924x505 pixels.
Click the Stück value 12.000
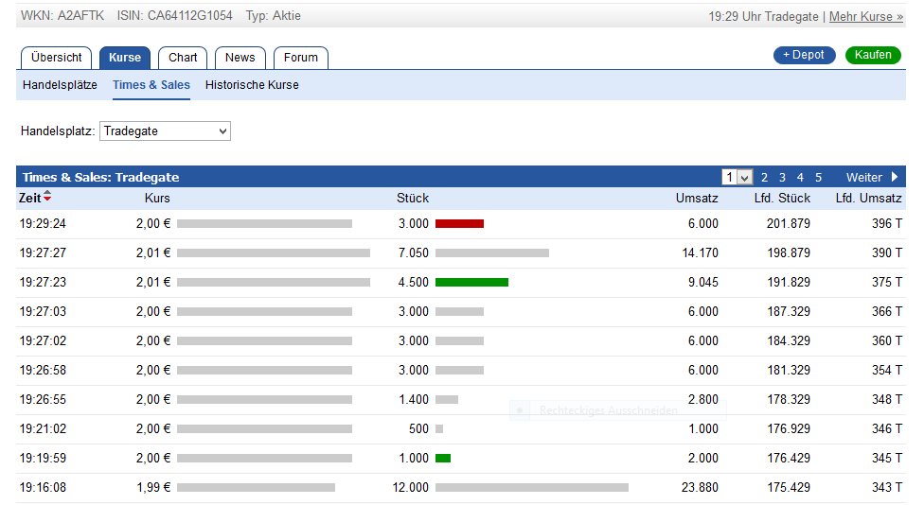(411, 487)
